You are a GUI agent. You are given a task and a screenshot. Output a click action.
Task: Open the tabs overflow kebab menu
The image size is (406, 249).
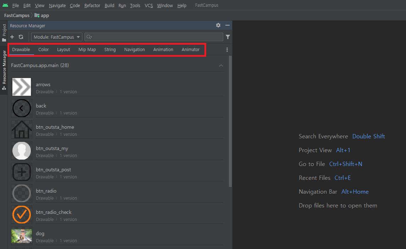(227, 50)
